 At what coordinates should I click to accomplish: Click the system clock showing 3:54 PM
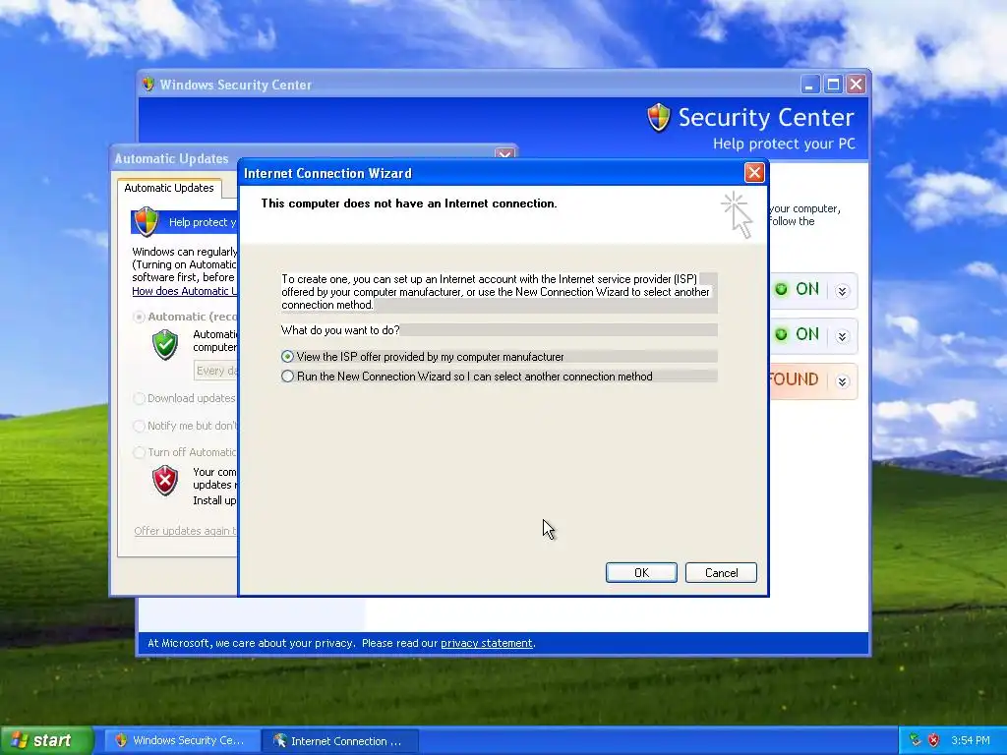[971, 740]
